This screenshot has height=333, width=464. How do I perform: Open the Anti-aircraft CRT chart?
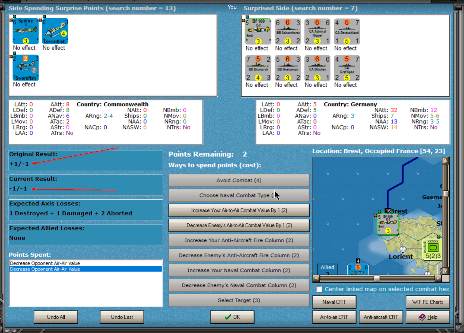[381, 317]
